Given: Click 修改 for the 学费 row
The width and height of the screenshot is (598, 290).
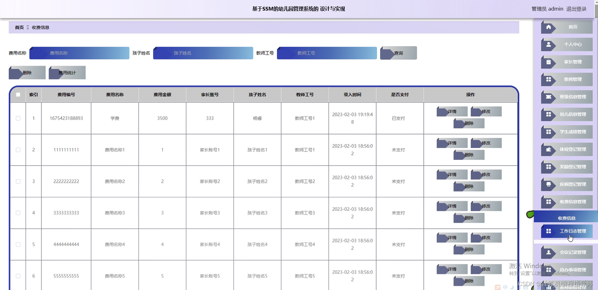Looking at the screenshot, I should pos(486,111).
